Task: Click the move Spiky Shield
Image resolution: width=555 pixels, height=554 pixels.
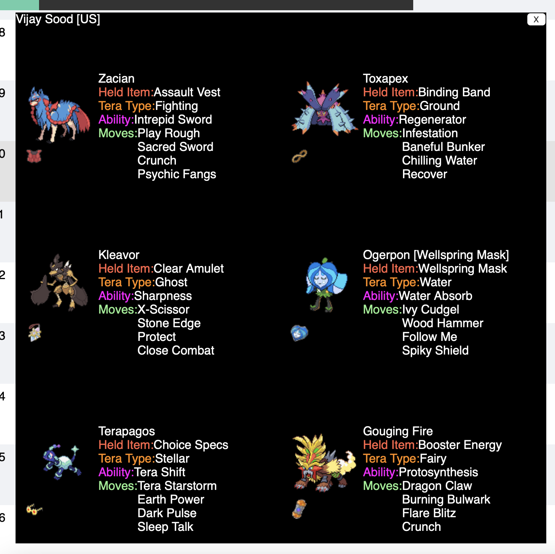Action: point(435,350)
